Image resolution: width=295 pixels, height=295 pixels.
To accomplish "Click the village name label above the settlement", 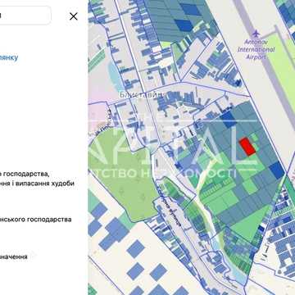I will [x=142, y=94].
